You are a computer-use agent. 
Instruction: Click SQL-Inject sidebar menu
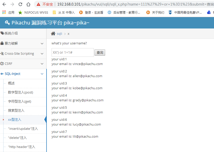coord(23,74)
